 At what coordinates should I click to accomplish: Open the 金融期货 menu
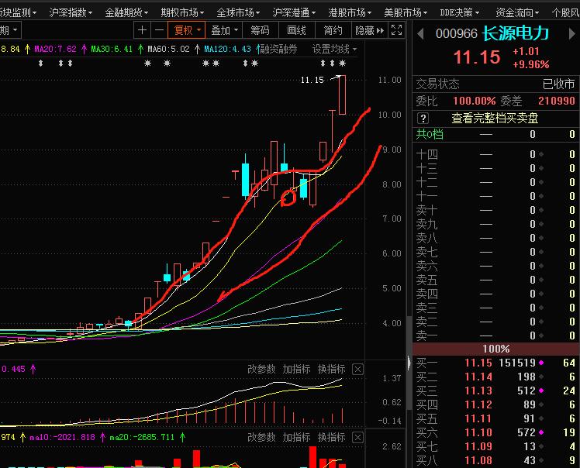126,12
